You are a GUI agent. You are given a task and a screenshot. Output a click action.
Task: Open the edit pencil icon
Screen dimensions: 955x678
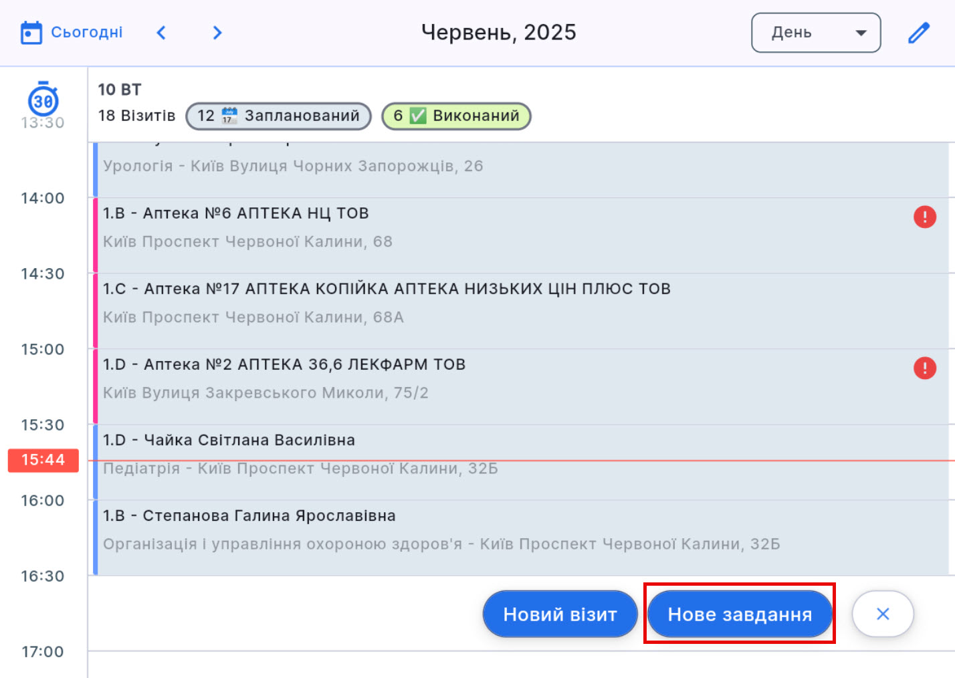click(x=919, y=32)
